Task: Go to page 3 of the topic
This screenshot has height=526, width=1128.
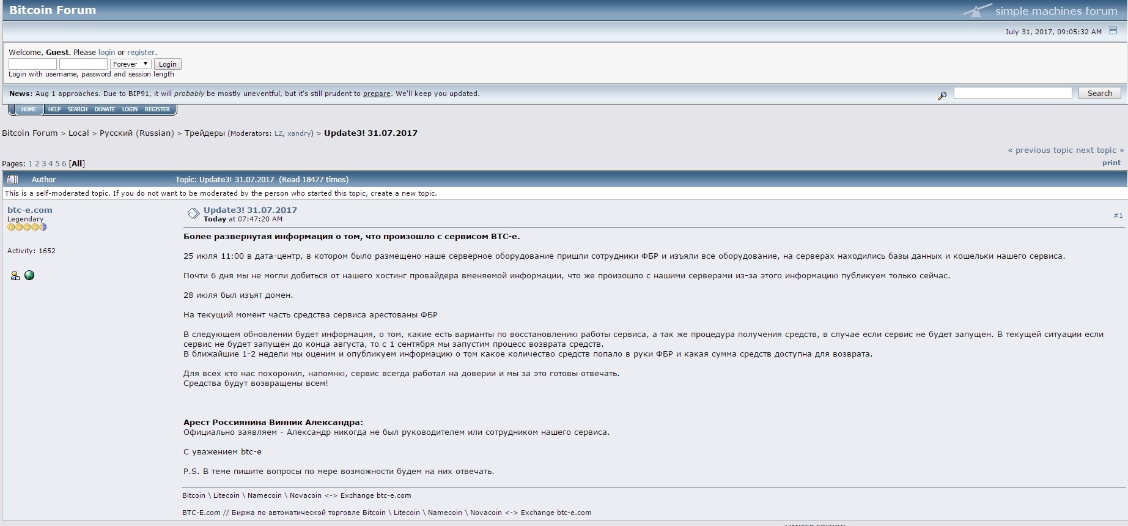Action: point(44,164)
